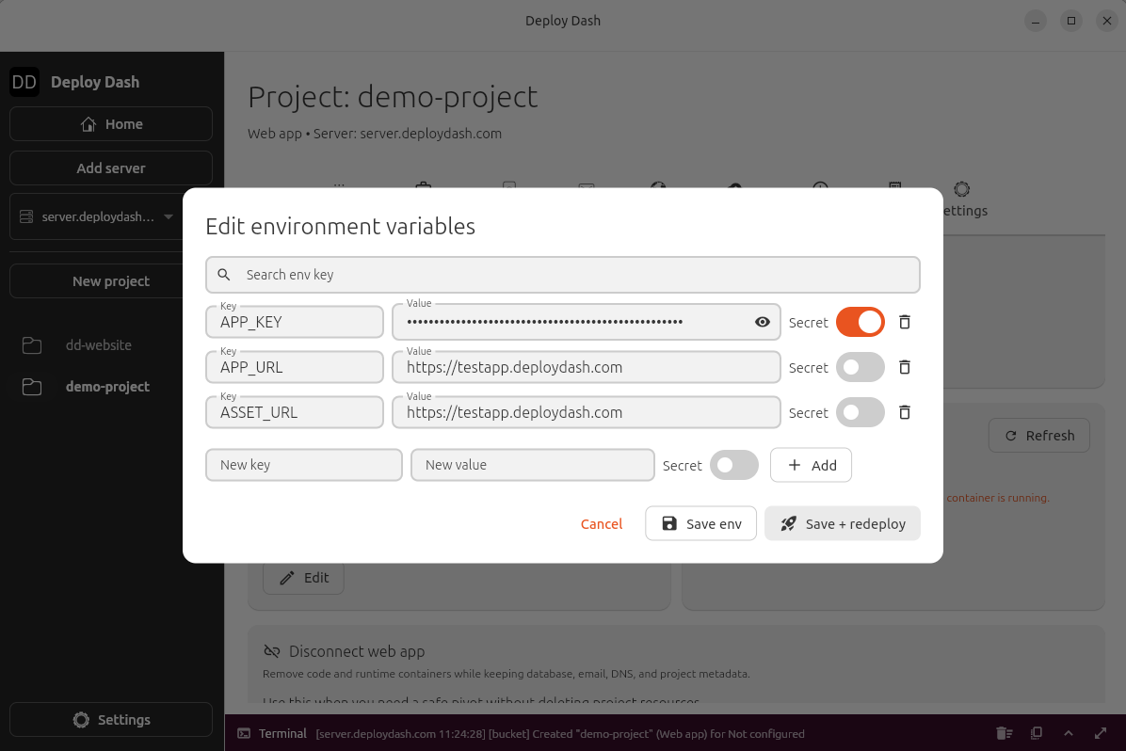The image size is (1126, 751).
Task: Switch to the Settings gear tab of demo-project
Action: 961,188
